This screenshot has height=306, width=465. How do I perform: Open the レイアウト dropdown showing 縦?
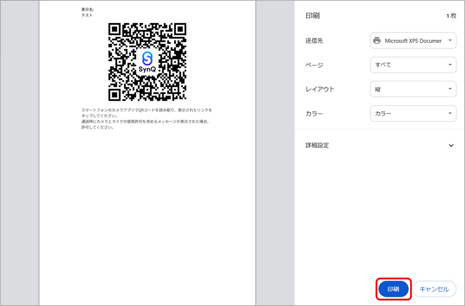pyautogui.click(x=413, y=89)
